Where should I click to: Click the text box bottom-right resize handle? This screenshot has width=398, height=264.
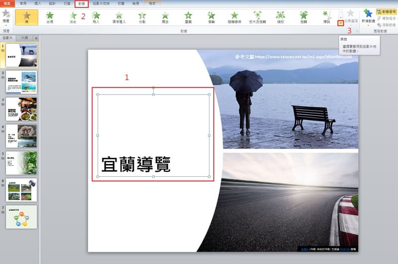point(209,176)
